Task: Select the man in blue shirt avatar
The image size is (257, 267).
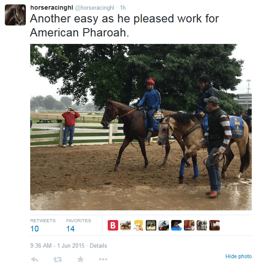Action: 176,225
